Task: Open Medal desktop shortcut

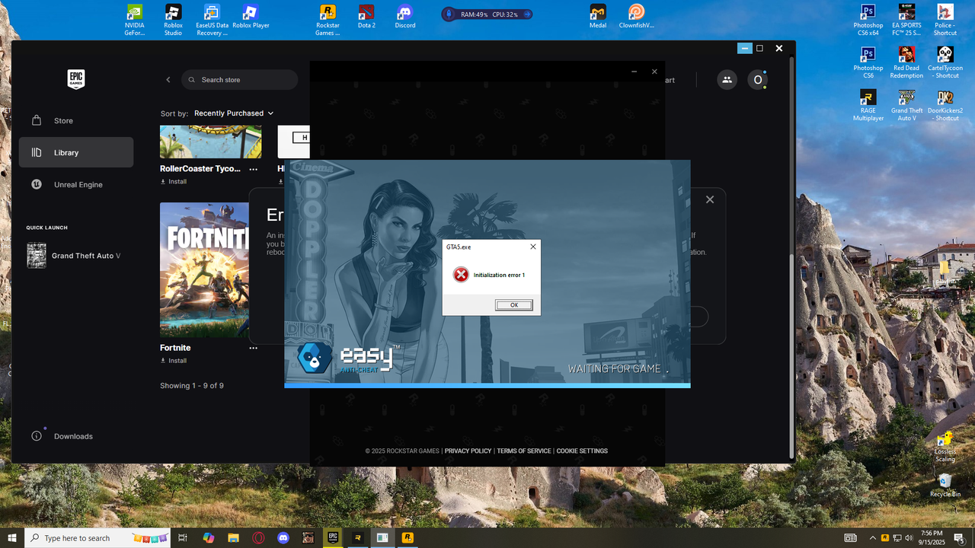Action: (598, 17)
